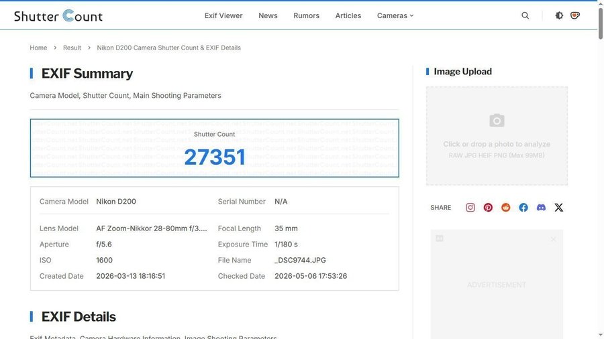This screenshot has width=604, height=339.
Task: Share on Discord icon
Action: pyautogui.click(x=541, y=208)
